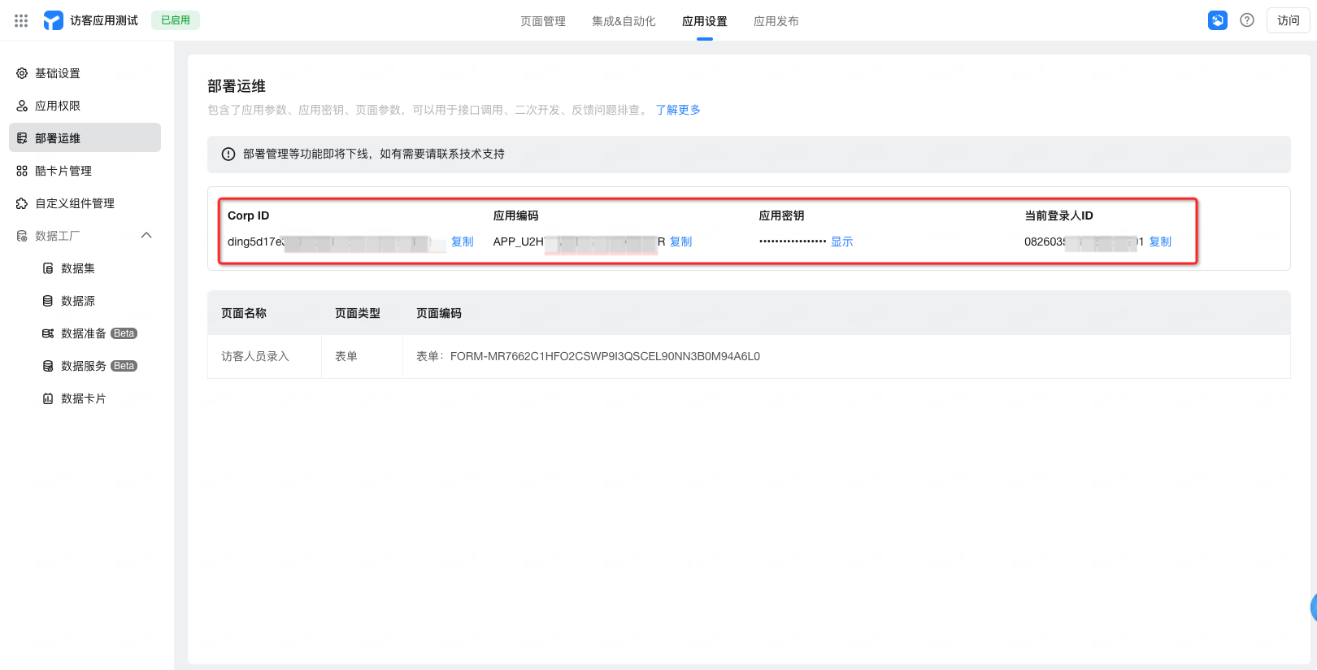Click the 当前登录人ID label
Image resolution: width=1317 pixels, height=670 pixels.
1058,215
